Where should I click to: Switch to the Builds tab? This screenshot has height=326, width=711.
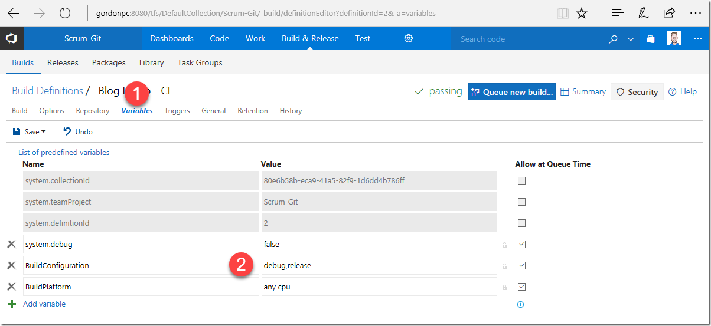click(23, 62)
